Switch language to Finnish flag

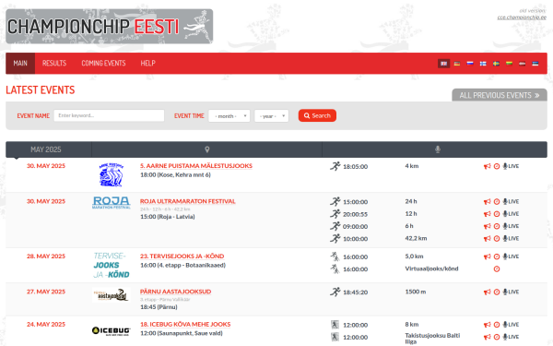point(483,64)
